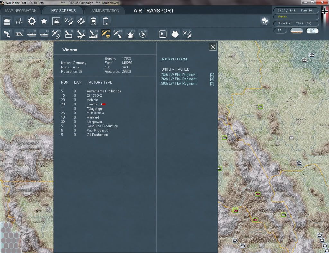Click the Assign / Form link

click(x=174, y=59)
